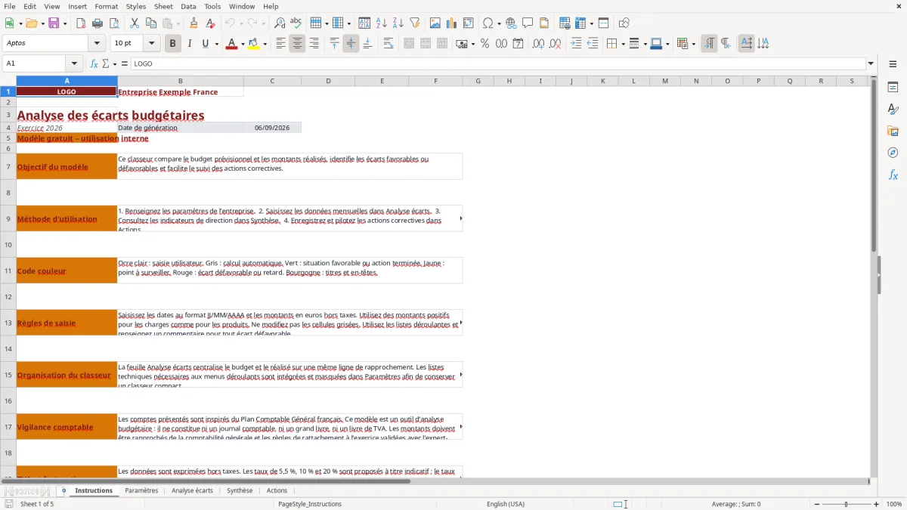
Task: Insert Comment speech bubble icon
Action: pos(528,23)
